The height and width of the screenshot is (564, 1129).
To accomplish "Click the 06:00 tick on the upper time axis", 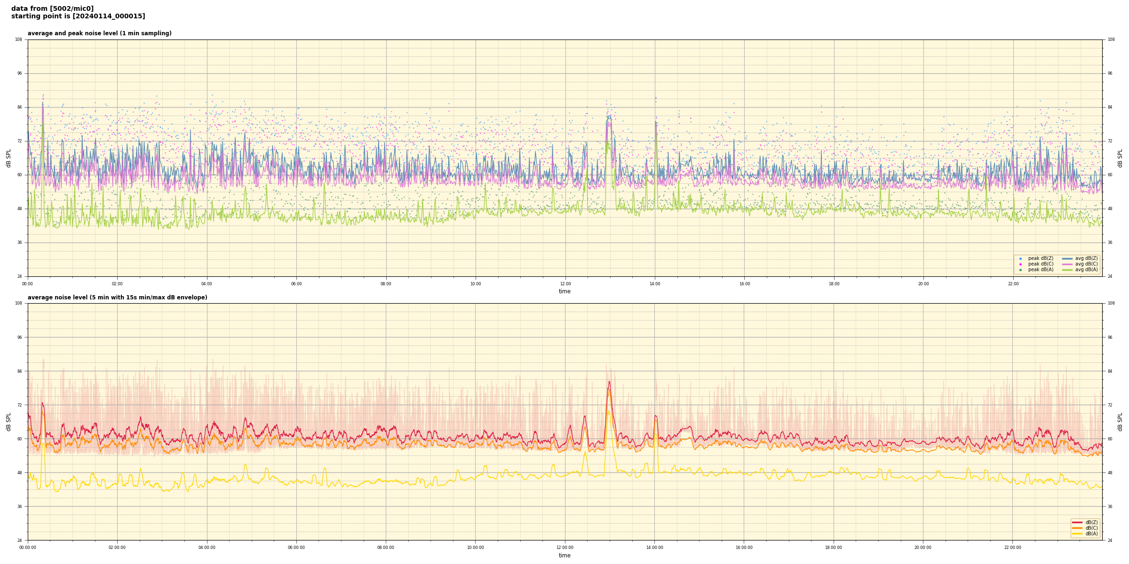I will pos(296,284).
